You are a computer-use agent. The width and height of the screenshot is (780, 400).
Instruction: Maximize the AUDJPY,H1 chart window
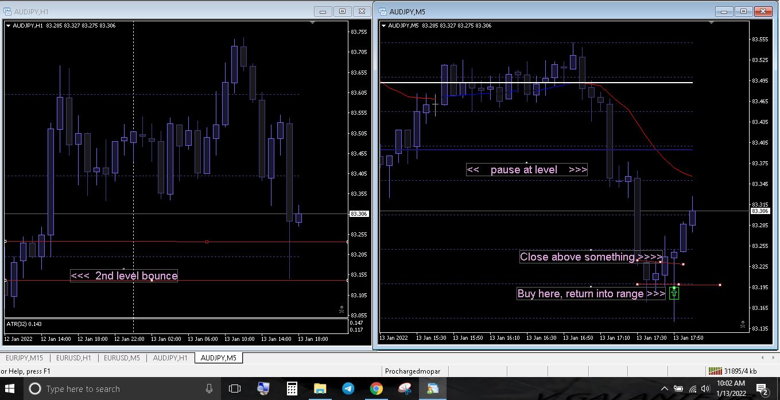(x=342, y=11)
